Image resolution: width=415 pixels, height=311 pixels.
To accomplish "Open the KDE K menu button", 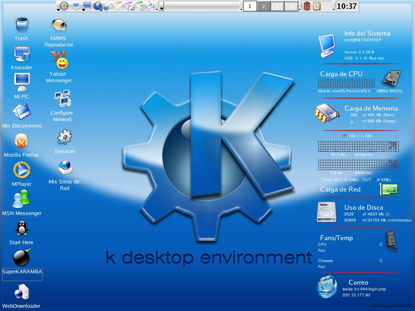I will pos(64,6).
